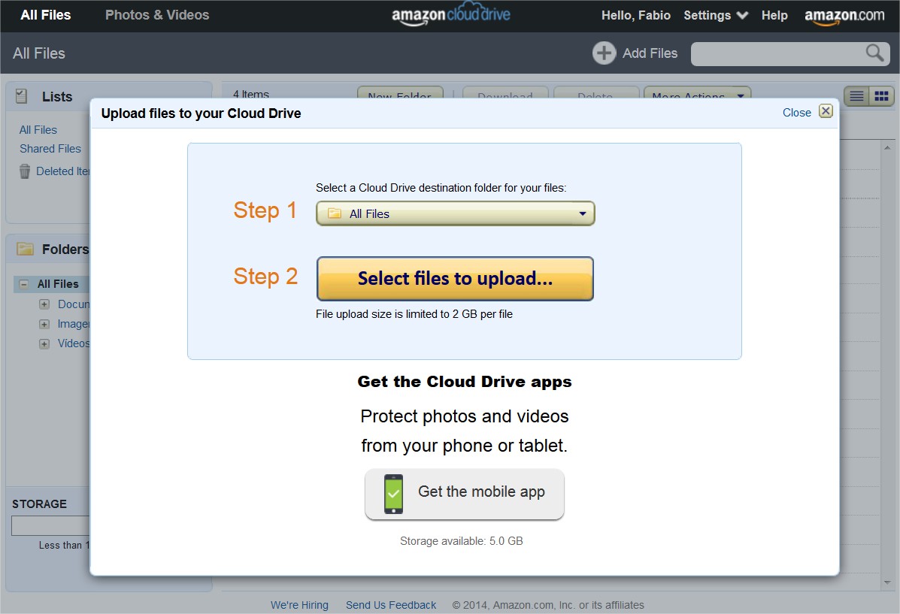Switch to Photos & Videos tab

click(x=156, y=15)
